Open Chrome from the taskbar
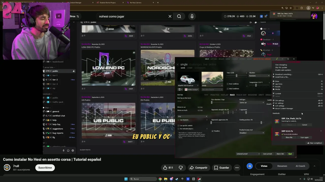Image resolution: width=325 pixels, height=182 pixels. (x=160, y=179)
